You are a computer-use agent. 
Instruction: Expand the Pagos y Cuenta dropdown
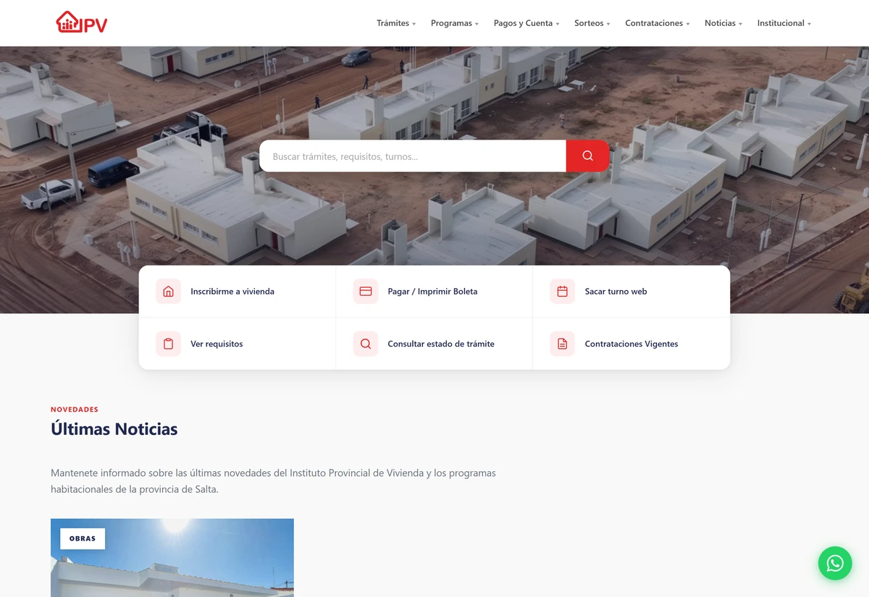click(526, 23)
